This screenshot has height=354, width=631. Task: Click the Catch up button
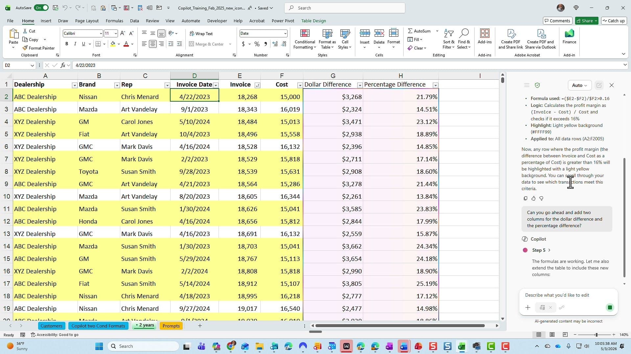[614, 21]
